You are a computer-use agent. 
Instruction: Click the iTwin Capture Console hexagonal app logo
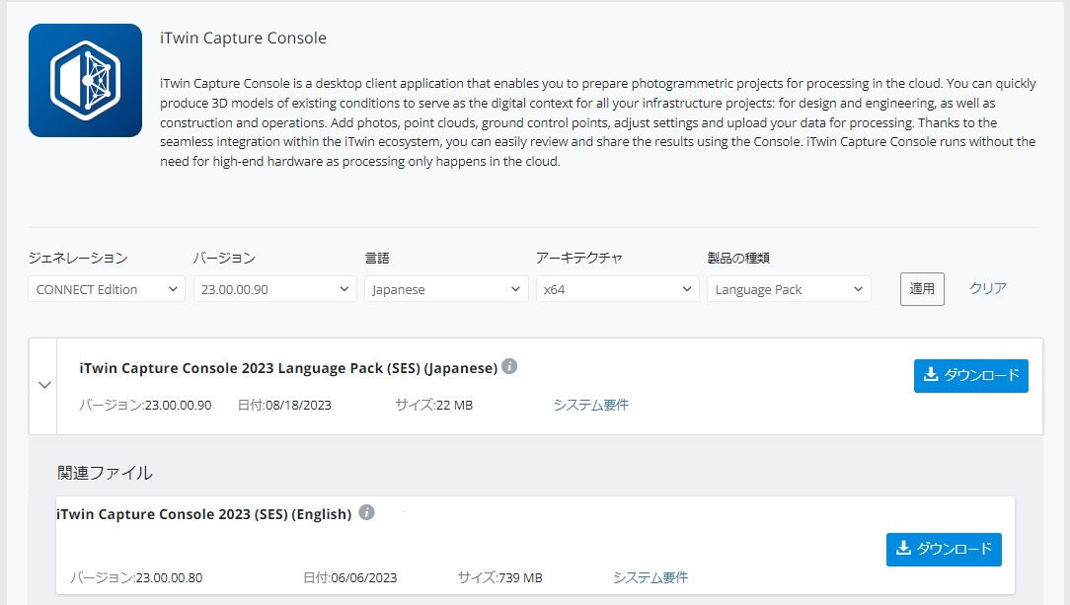click(84, 82)
